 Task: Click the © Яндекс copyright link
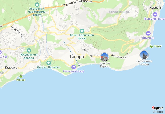coord(158,112)
